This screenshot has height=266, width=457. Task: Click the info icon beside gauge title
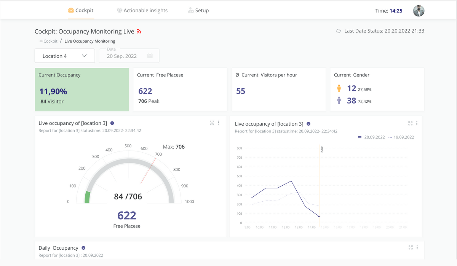coord(112,123)
